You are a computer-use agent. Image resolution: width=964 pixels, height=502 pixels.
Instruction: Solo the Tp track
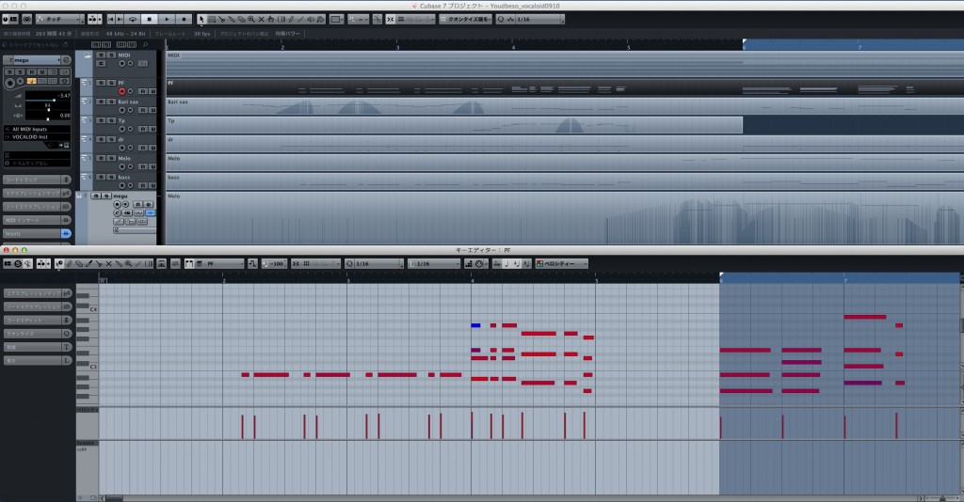(x=111, y=120)
